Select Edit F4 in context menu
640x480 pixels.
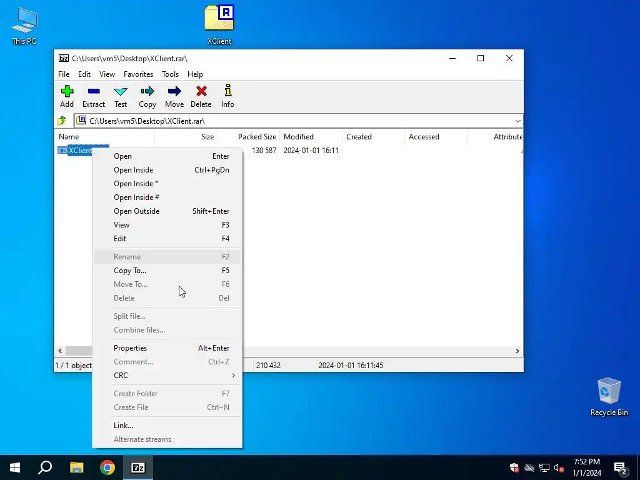[167, 238]
